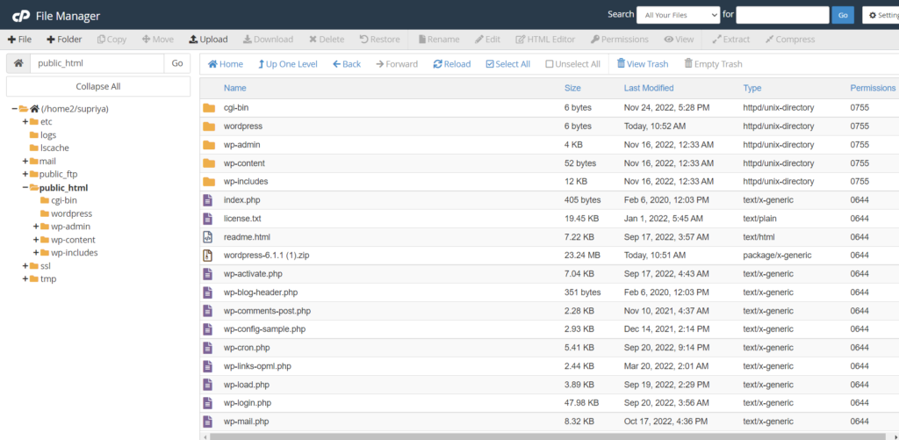899x440 pixels.
Task: Click the cPanel logo icon
Action: pyautogui.click(x=21, y=16)
